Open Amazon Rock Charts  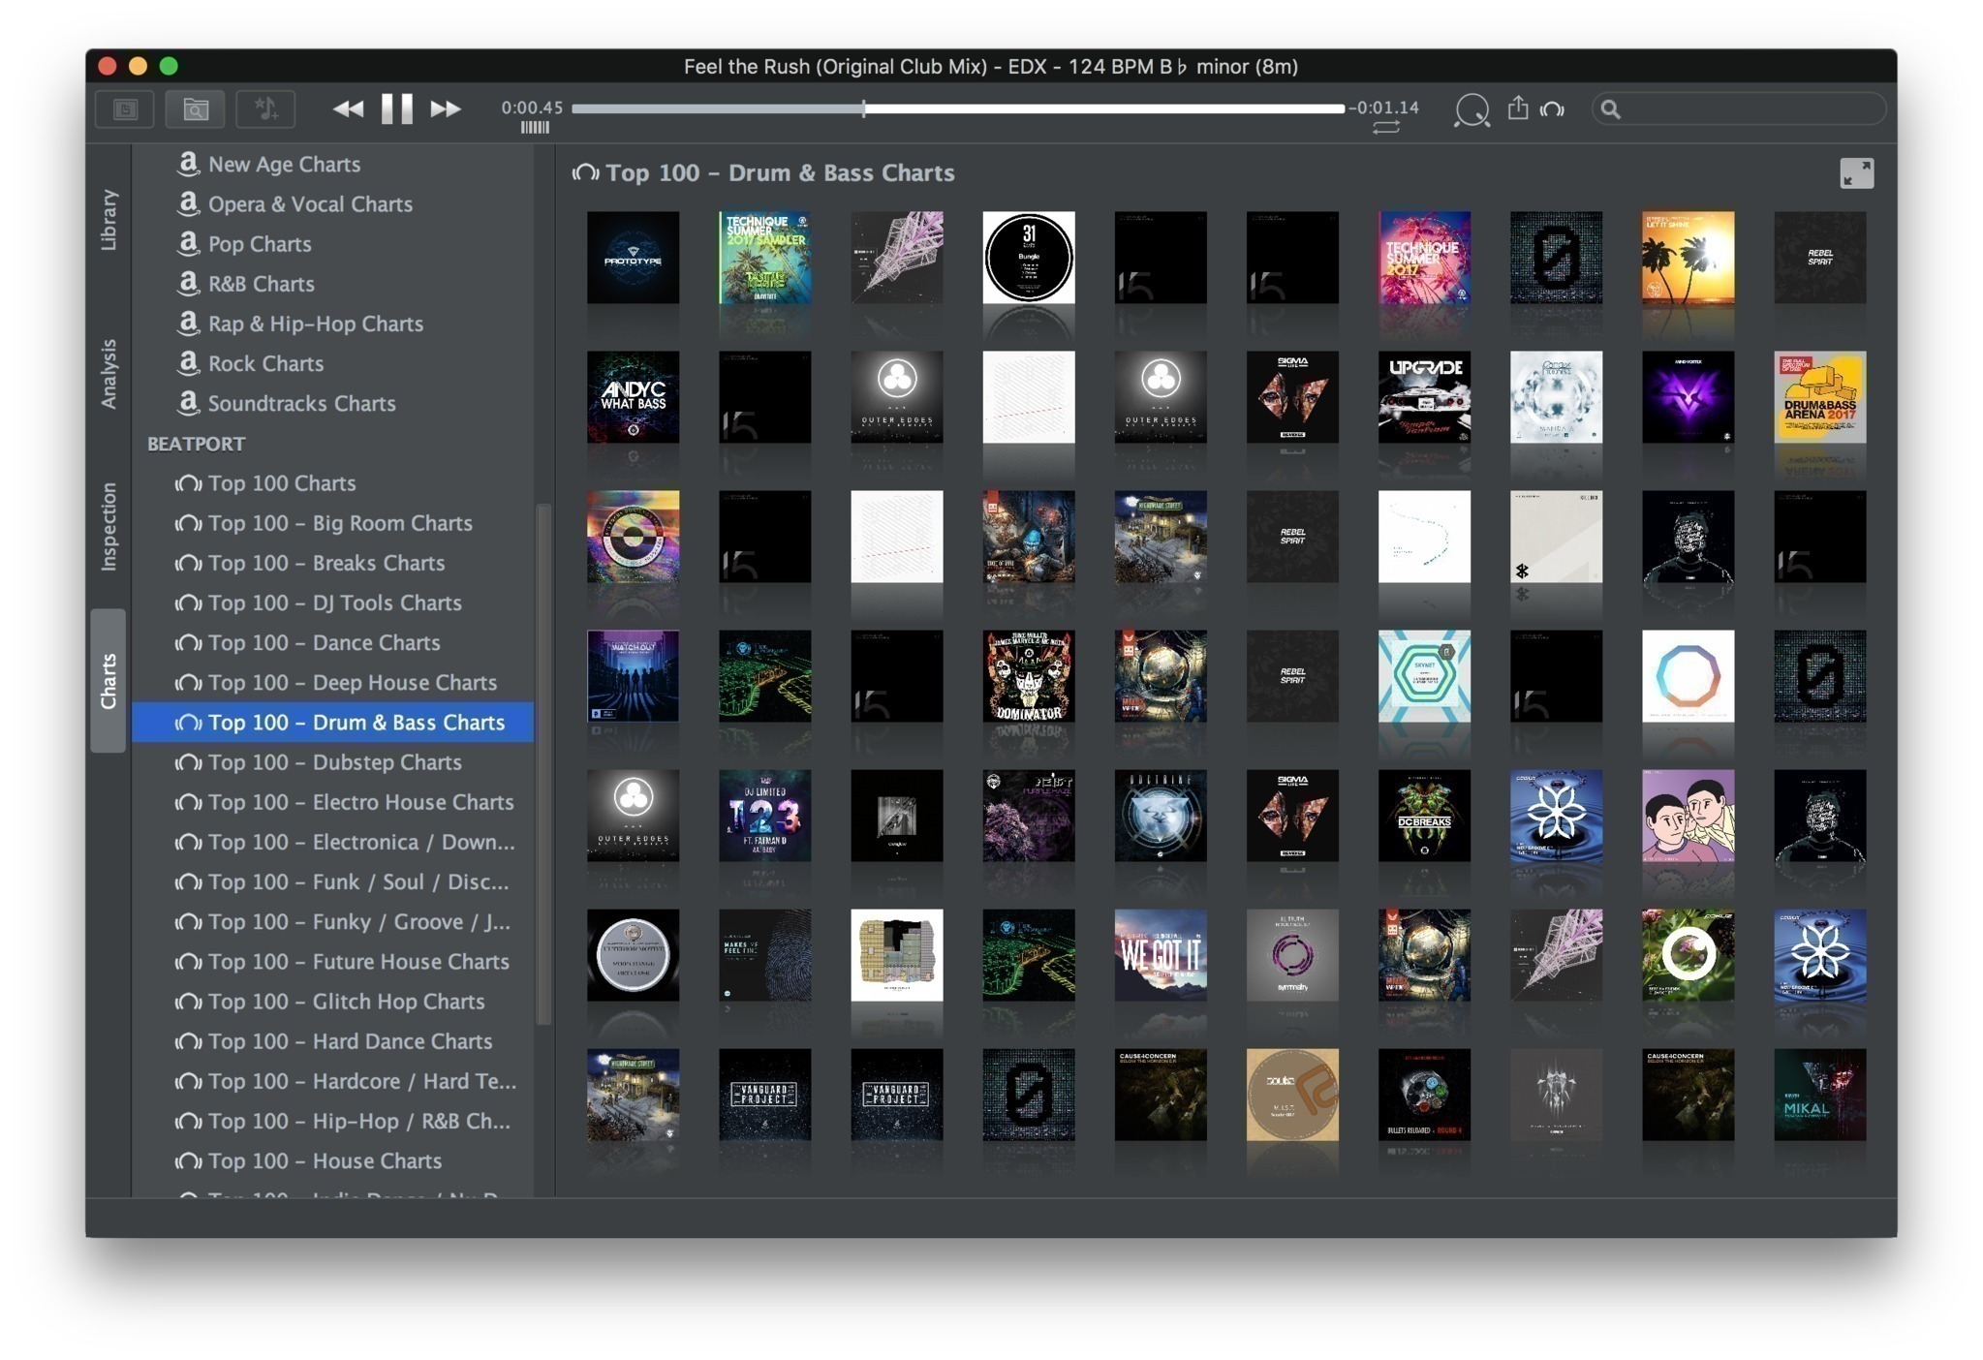[265, 363]
